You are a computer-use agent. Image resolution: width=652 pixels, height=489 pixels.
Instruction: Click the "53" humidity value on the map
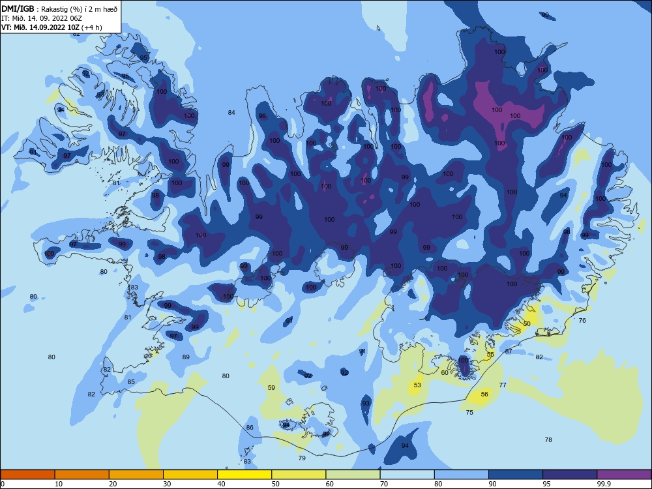click(x=417, y=385)
